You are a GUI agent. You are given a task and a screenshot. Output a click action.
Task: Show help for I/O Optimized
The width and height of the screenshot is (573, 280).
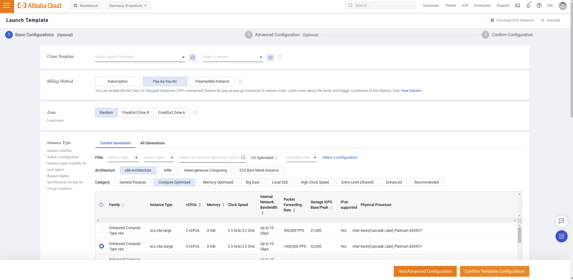pyautogui.click(x=276, y=158)
